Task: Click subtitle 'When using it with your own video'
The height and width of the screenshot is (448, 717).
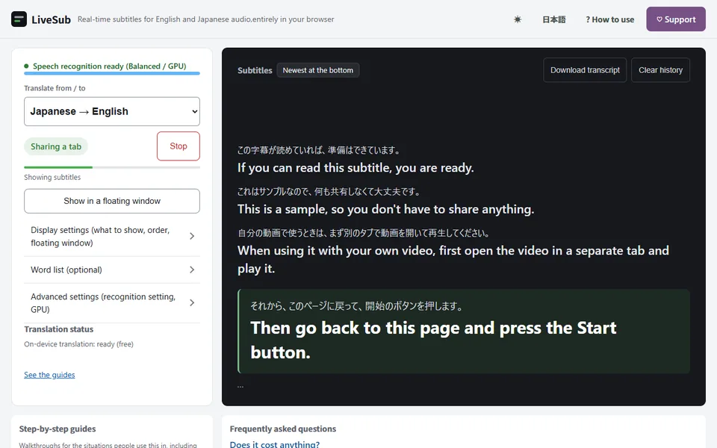Action: (453, 259)
